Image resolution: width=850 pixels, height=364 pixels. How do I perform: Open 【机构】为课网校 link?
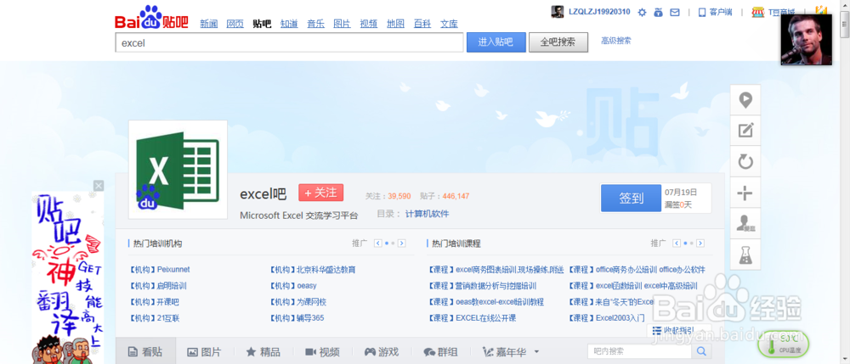[297, 302]
